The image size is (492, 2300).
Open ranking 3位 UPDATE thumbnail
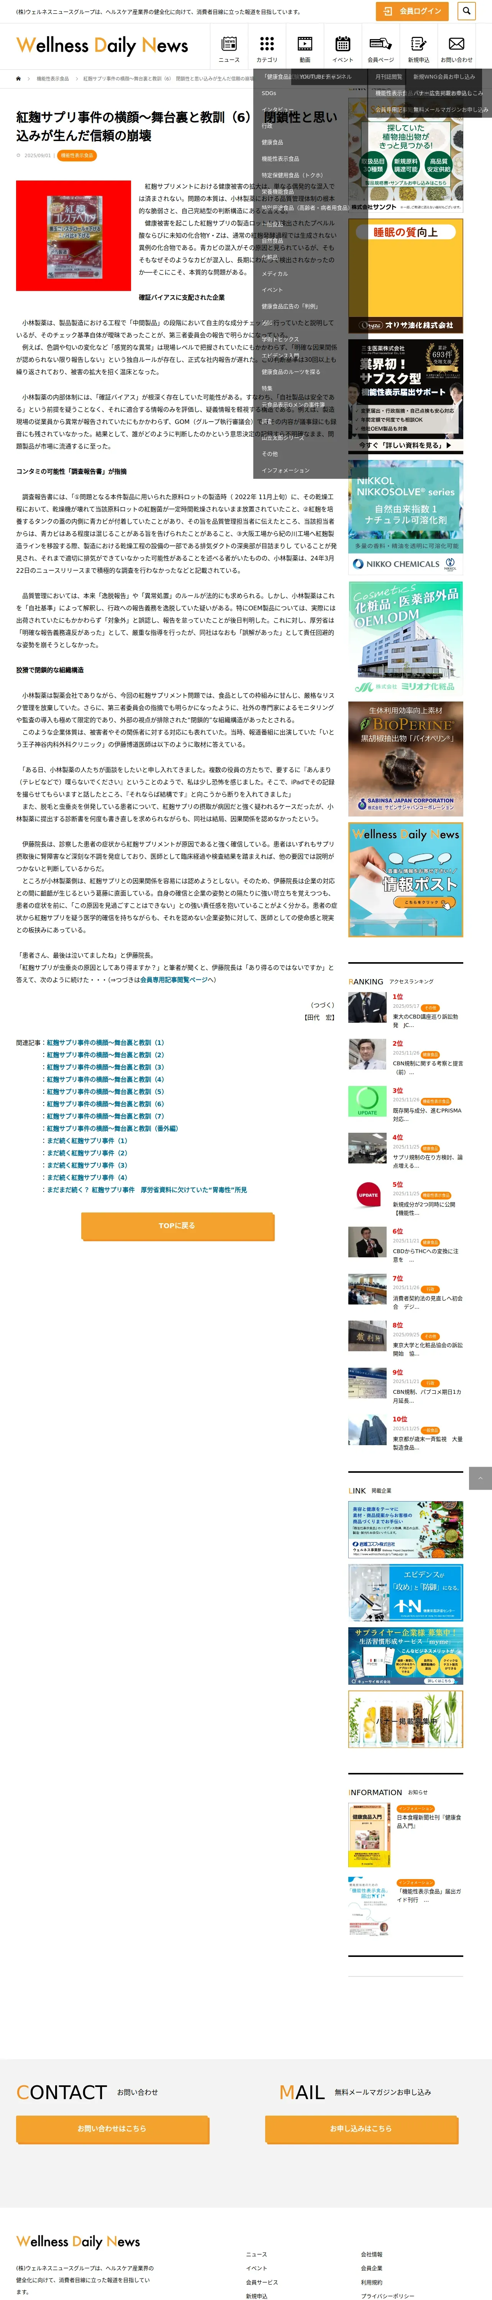pos(367,1102)
